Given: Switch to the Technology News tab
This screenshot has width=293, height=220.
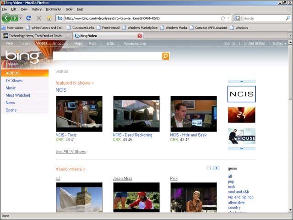Looking at the screenshot, I should tap(37, 36).
